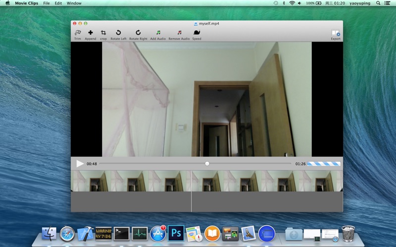Remove audio from the movie

pos(179,35)
